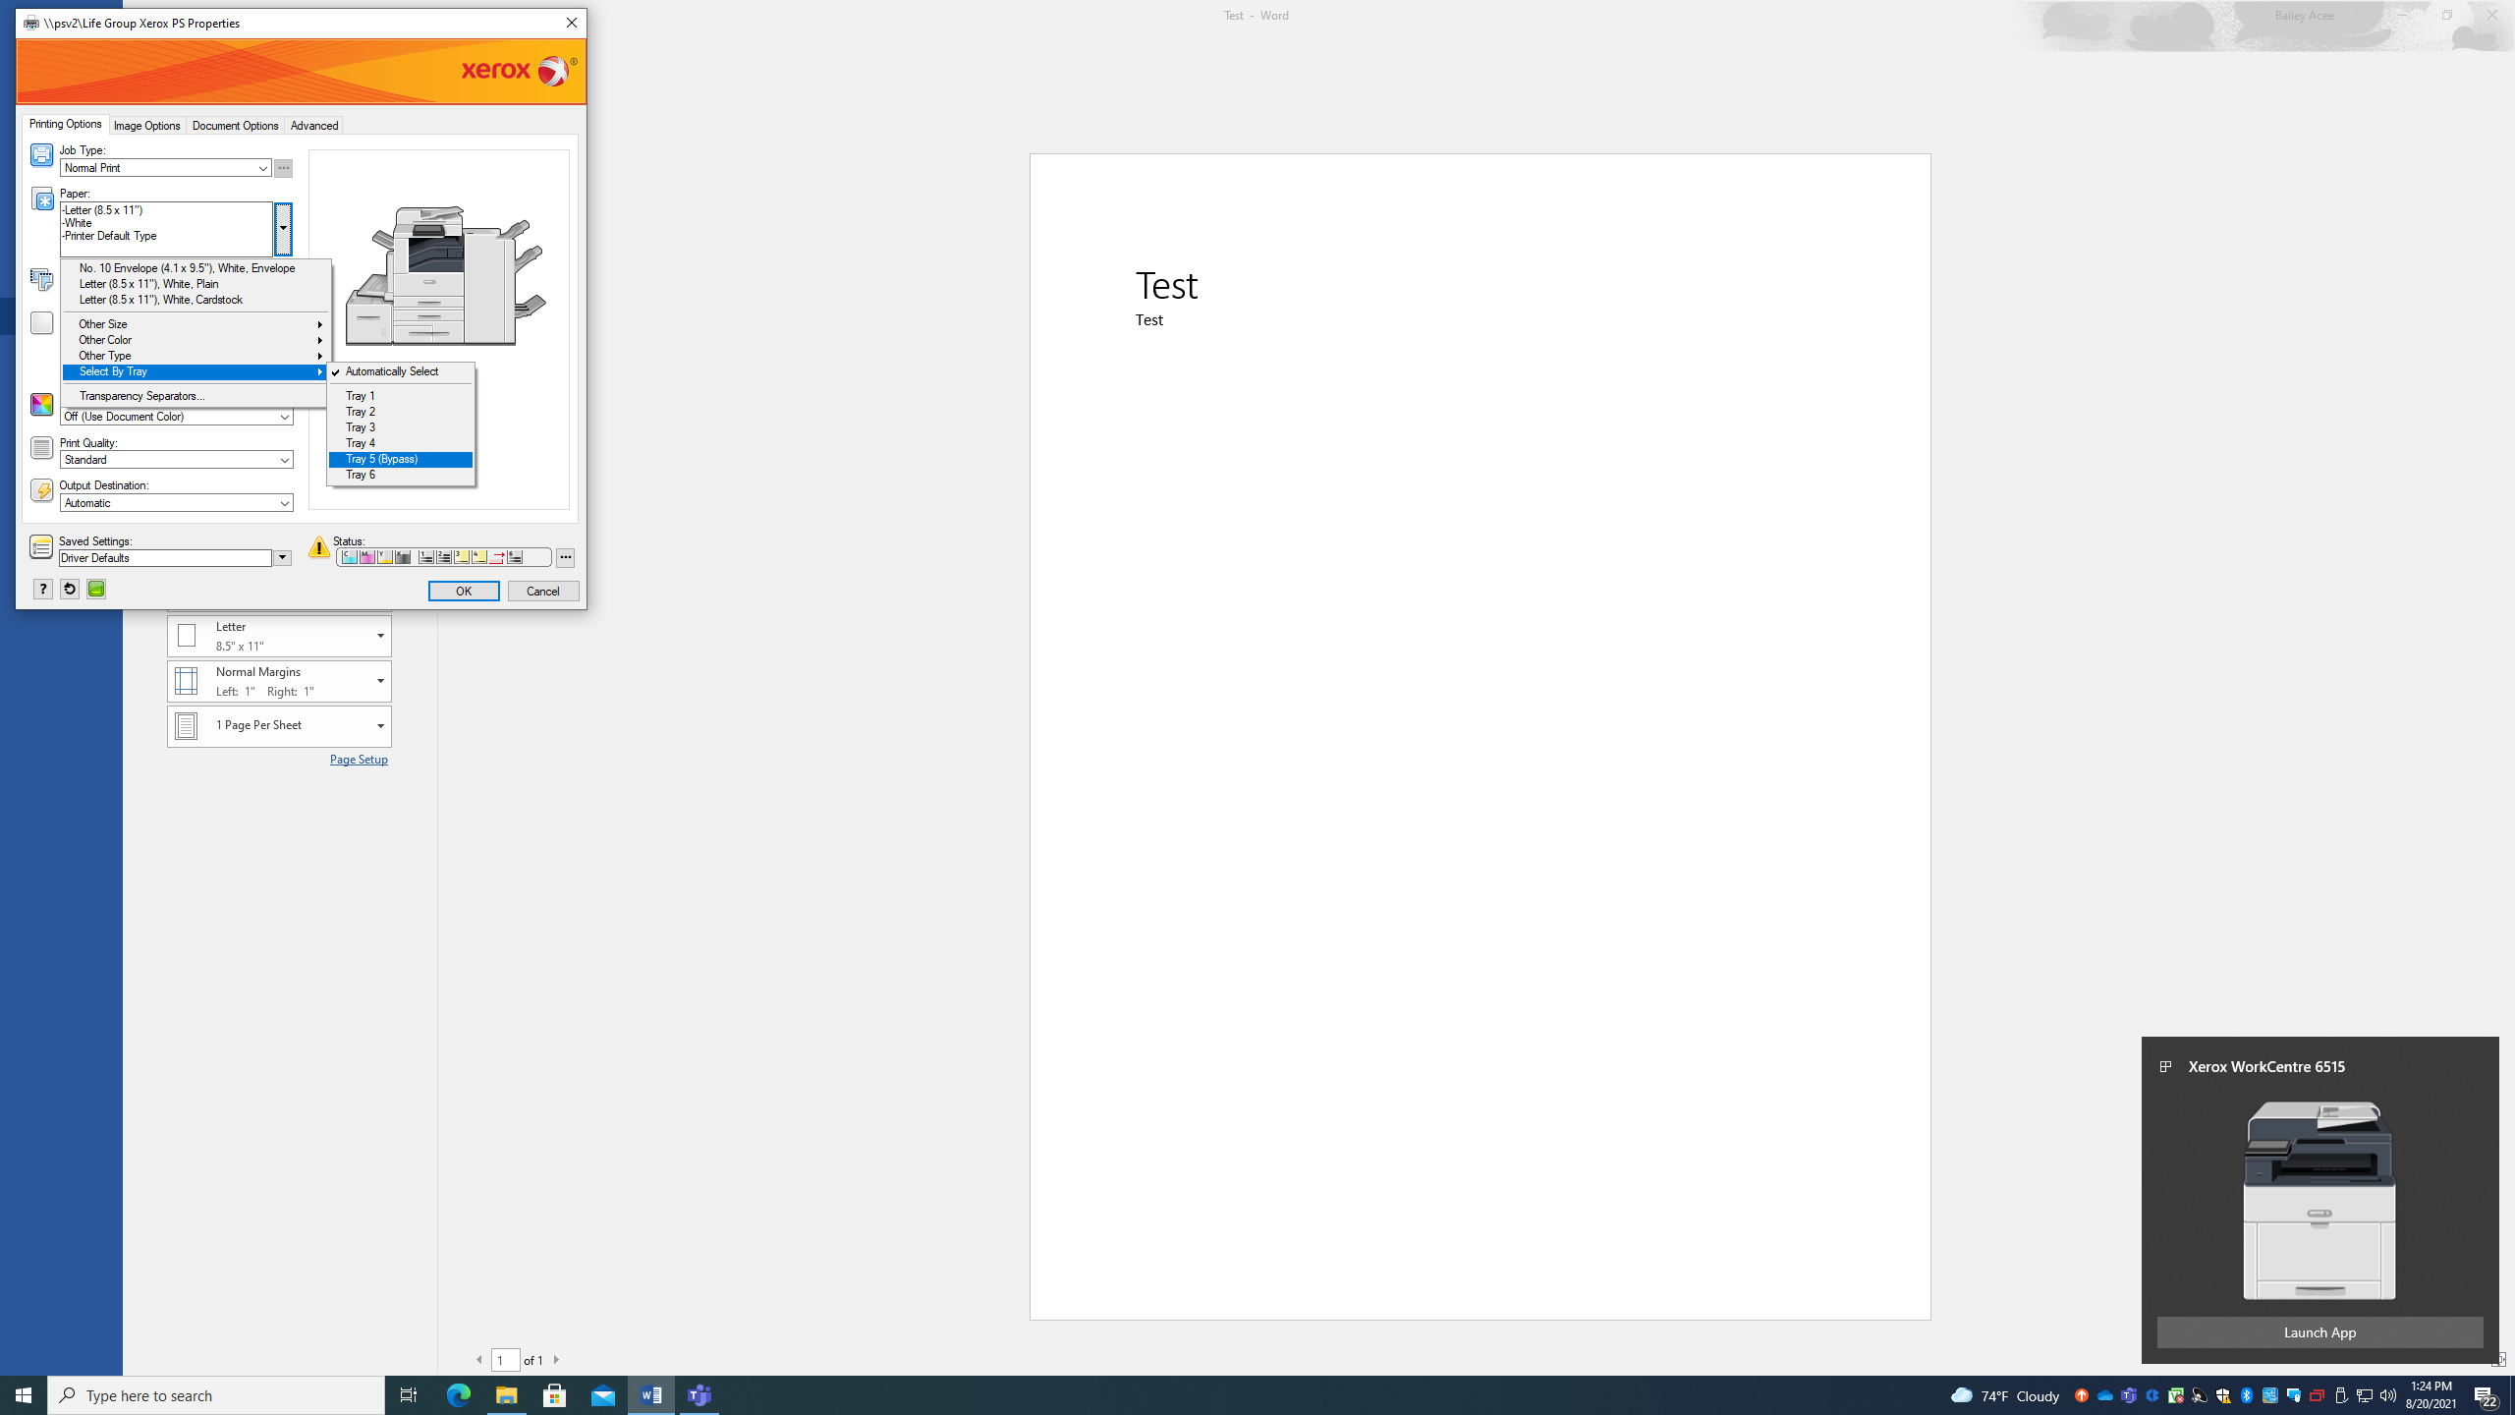Open the more status ellipsis button
Image resolution: width=2515 pixels, height=1415 pixels.
pyautogui.click(x=565, y=558)
